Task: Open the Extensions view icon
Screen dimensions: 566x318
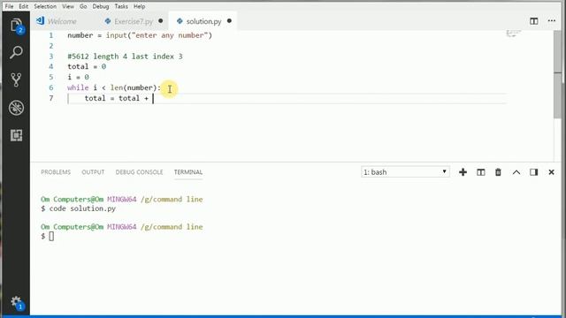Action: [16, 135]
